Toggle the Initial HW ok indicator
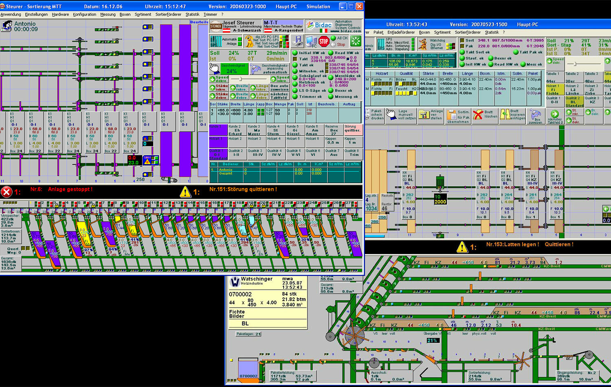Screen dimensions: 611x387 coord(295,53)
